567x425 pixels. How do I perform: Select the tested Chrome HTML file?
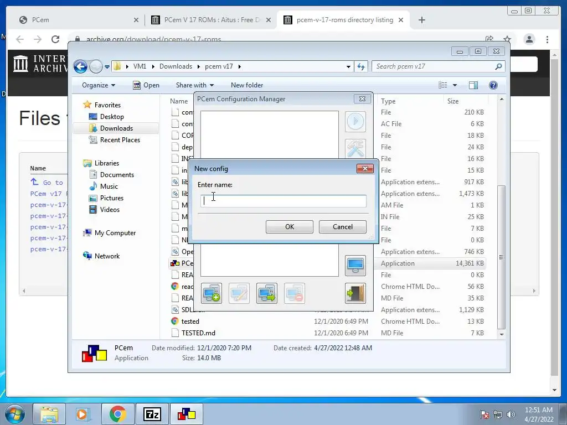[190, 322]
